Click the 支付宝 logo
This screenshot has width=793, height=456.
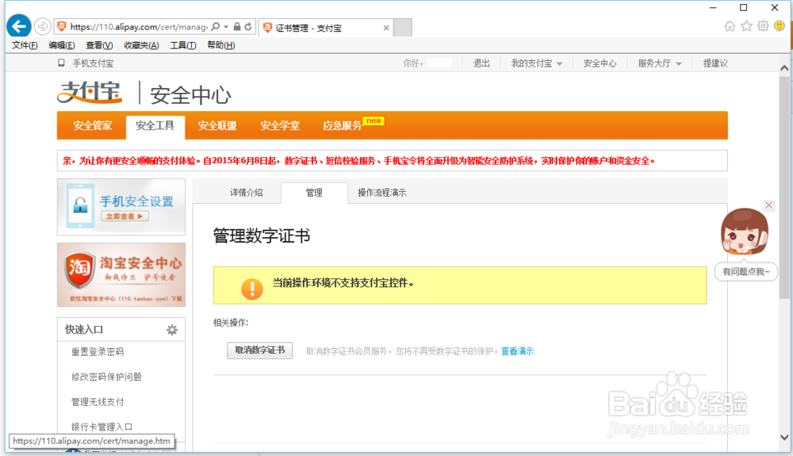(x=90, y=93)
